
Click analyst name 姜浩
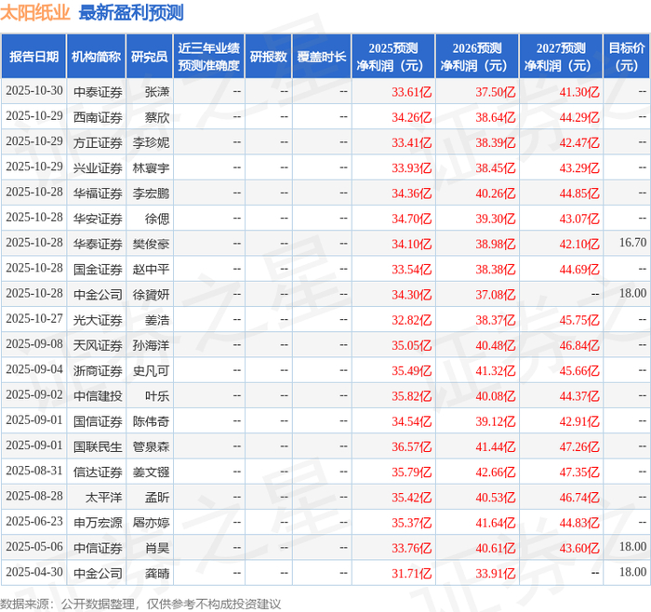point(157,320)
